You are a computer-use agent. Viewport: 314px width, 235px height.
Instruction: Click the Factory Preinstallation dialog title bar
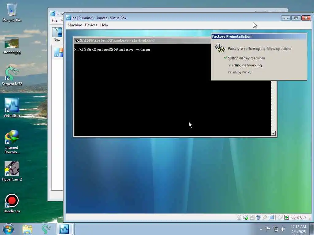[x=259, y=36]
